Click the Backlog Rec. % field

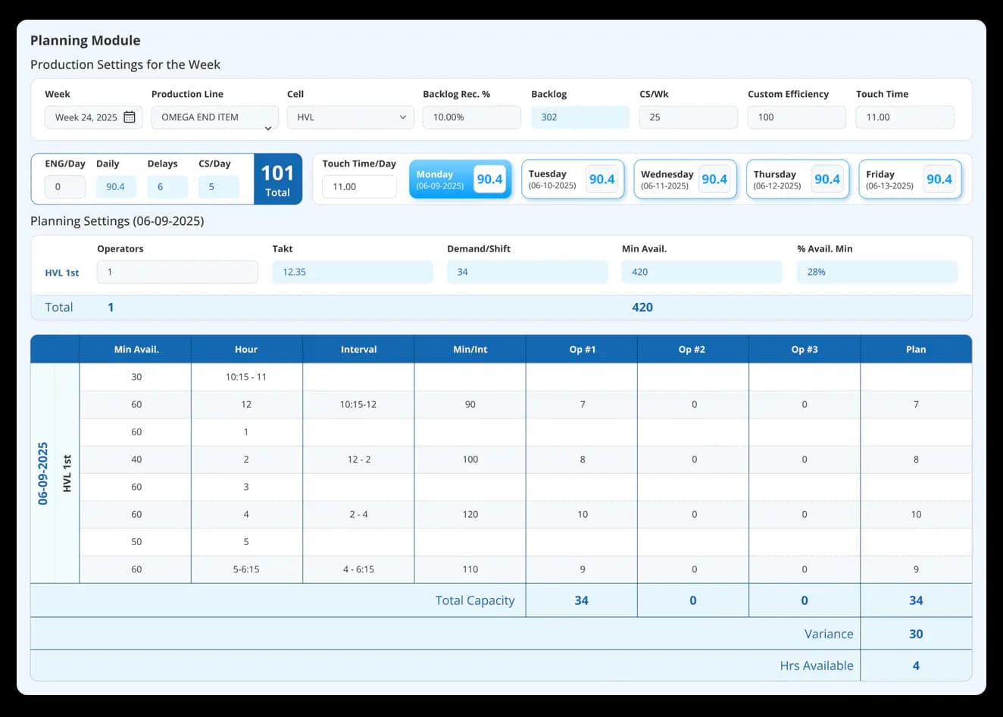pyautogui.click(x=471, y=117)
